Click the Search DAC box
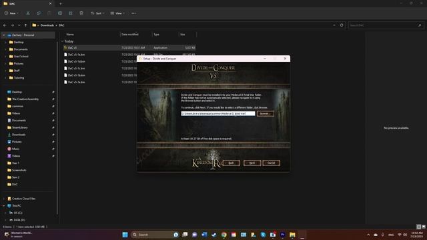The image size is (427, 240). pyautogui.click(x=386, y=25)
